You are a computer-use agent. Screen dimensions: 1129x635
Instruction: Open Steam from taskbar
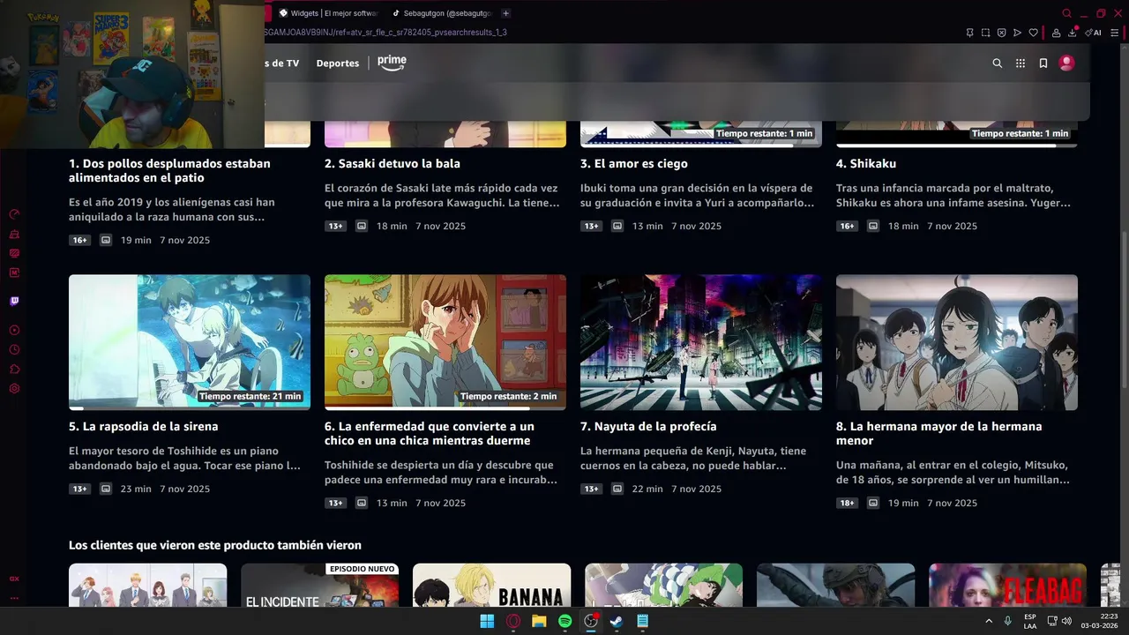[617, 621]
